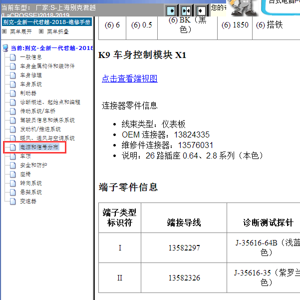Open the 发动机/推进系统 section

pyautogui.click(x=40, y=129)
